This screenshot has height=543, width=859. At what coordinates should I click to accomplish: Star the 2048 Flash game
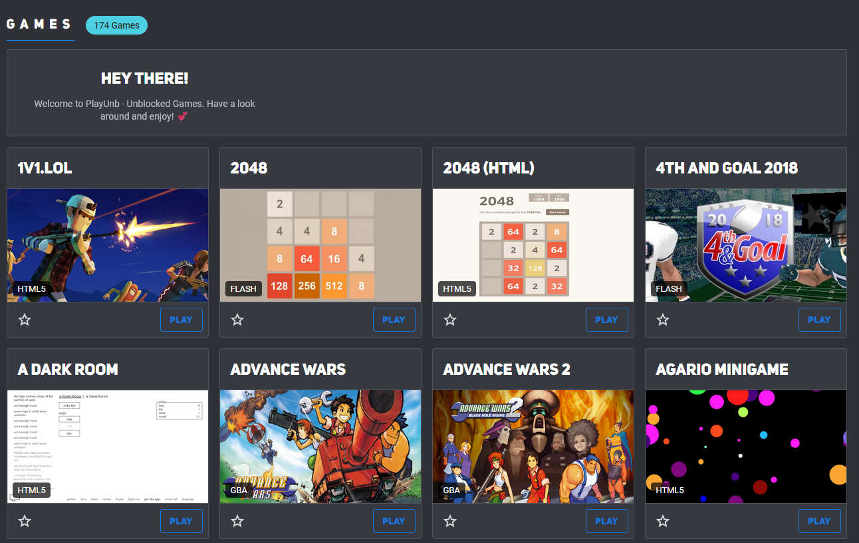(x=237, y=320)
